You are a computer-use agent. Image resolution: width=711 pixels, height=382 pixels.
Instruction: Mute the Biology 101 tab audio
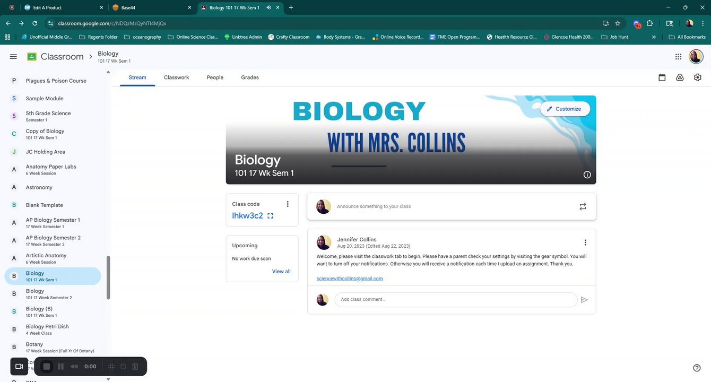click(268, 7)
